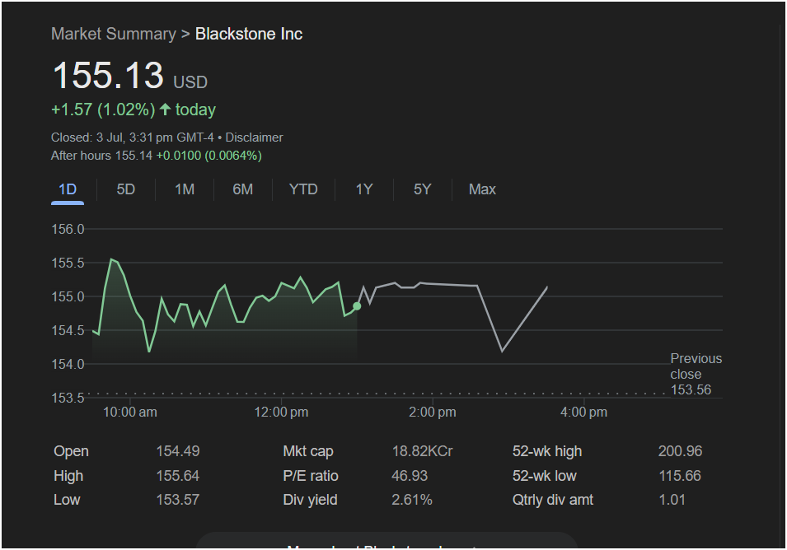
Task: Open the Disclaimer link
Action: click(x=254, y=137)
